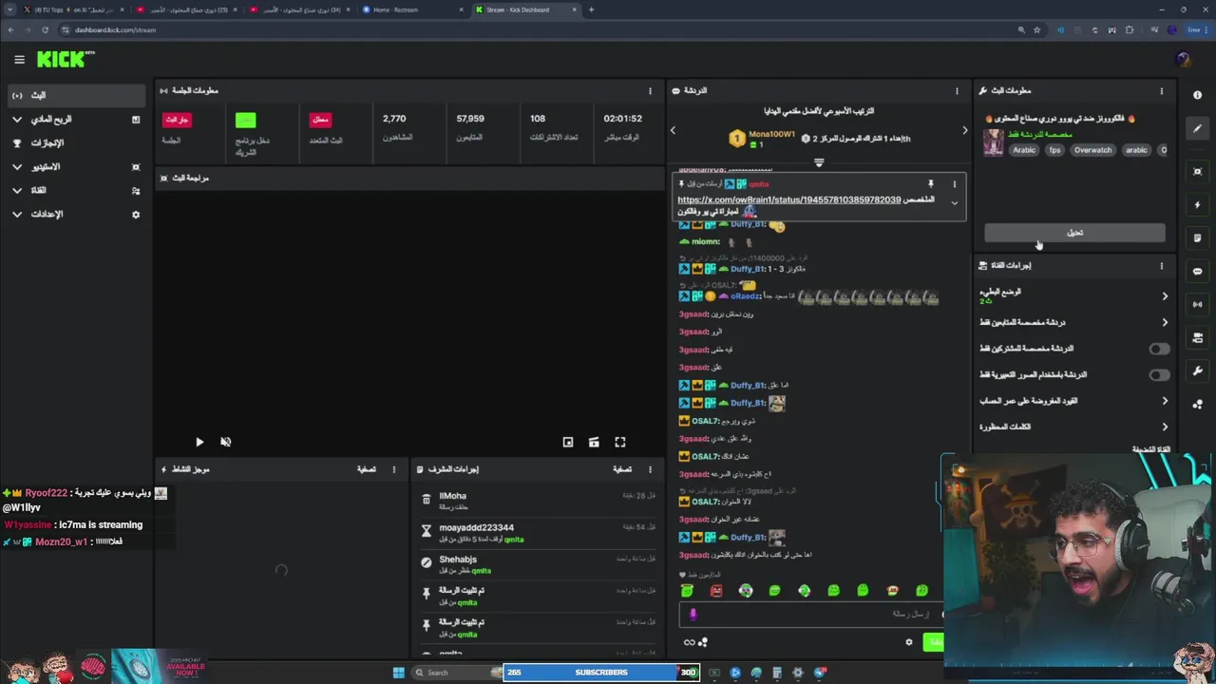Open the الإنجازات (Achievements) sidebar item
The width and height of the screenshot is (1216, 684).
[x=75, y=142]
